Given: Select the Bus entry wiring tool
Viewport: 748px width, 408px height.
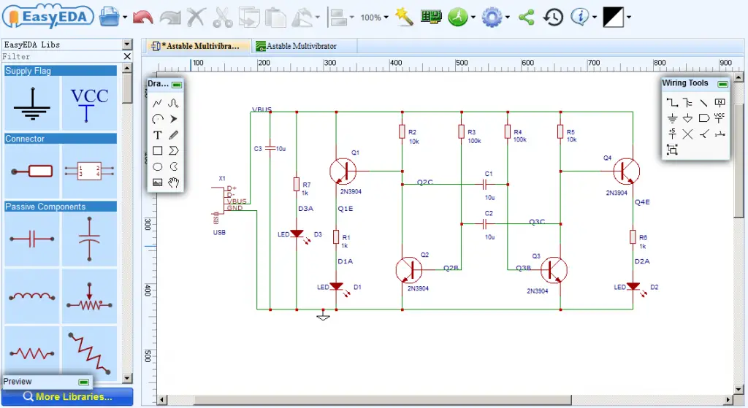Looking at the screenshot, I should pyautogui.click(x=687, y=102).
